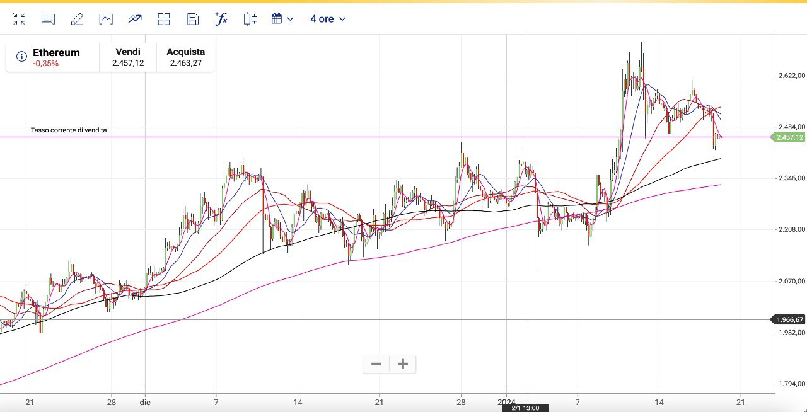Click the bracketed wave chart icon
The height and width of the screenshot is (412, 807).
click(106, 19)
